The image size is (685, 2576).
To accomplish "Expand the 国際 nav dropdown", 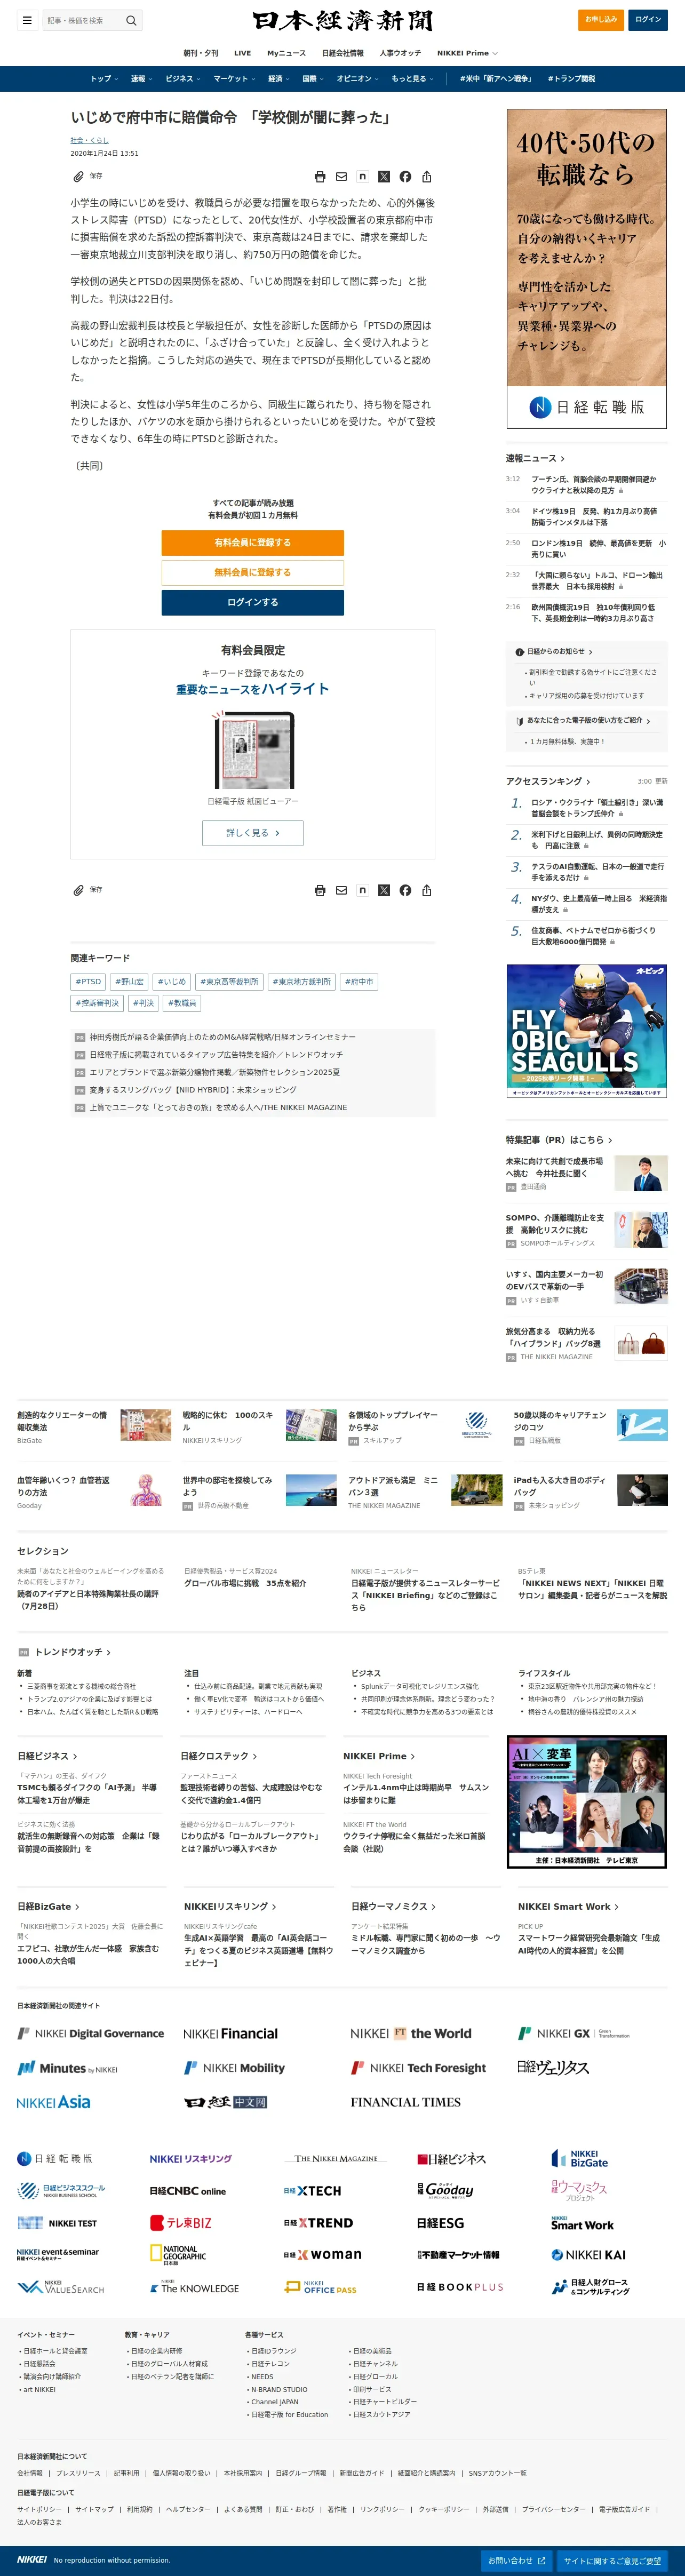I will (x=314, y=79).
